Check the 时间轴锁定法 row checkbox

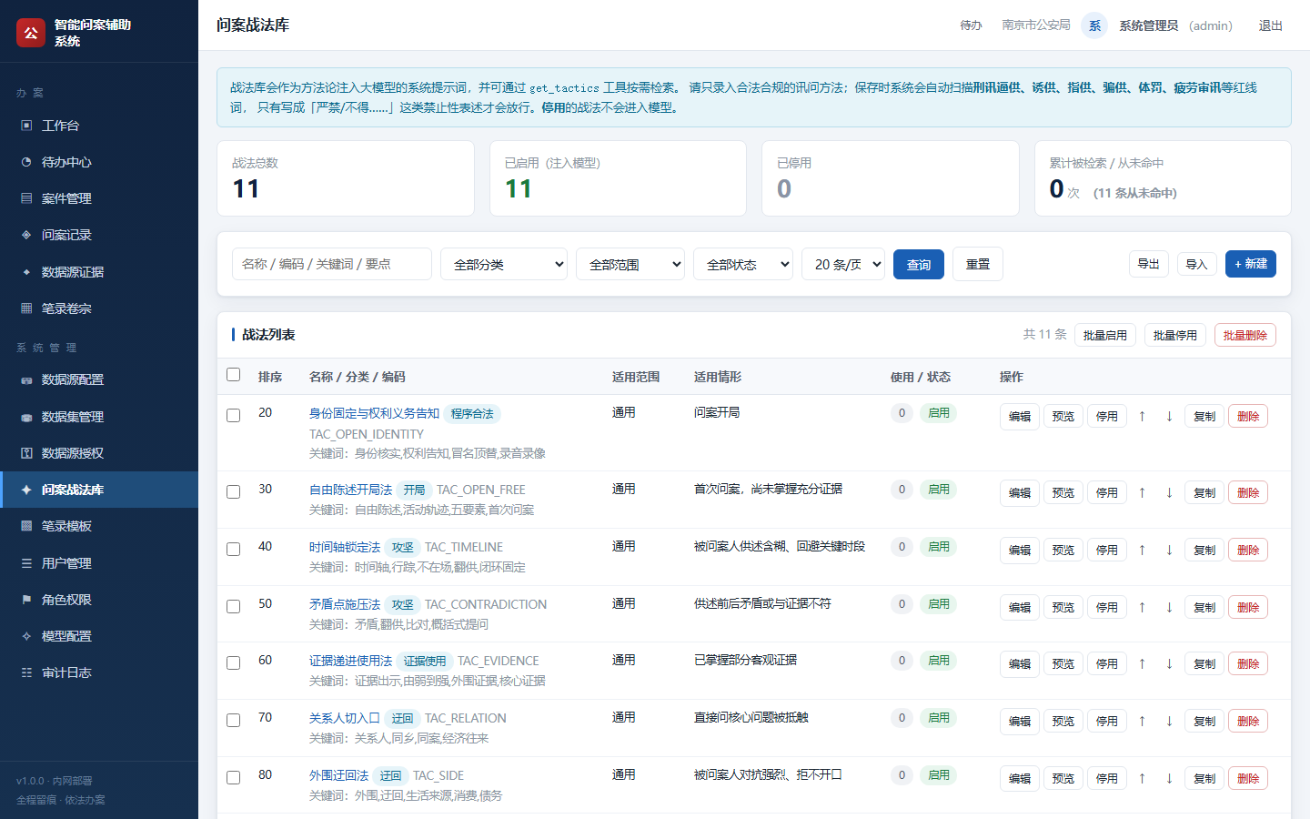(x=233, y=549)
